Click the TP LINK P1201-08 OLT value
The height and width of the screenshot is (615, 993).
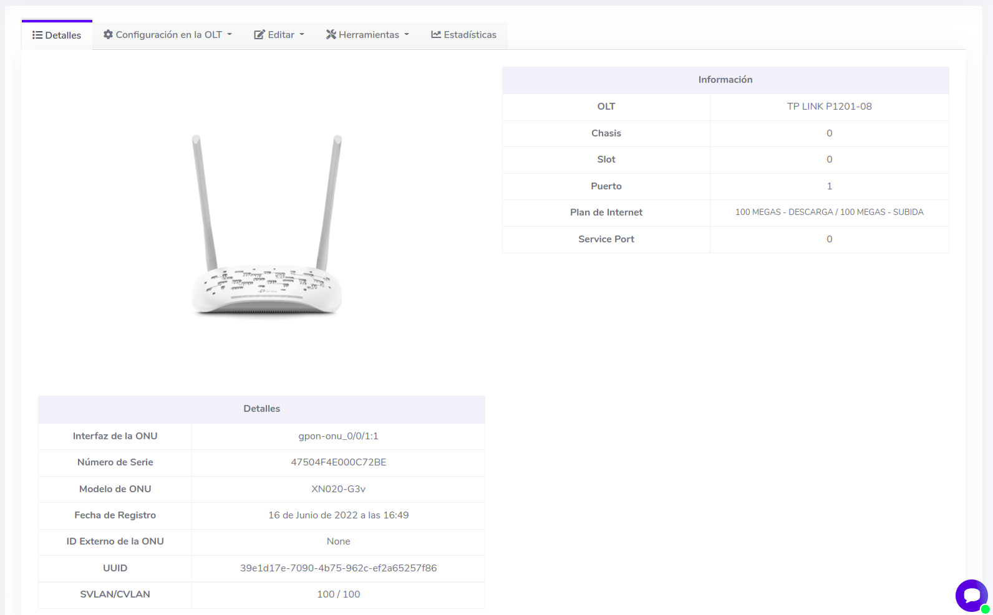tap(829, 107)
